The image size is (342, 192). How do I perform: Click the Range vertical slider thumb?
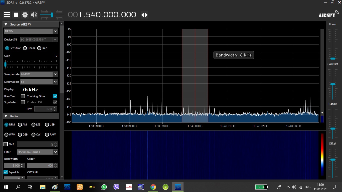click(333, 128)
